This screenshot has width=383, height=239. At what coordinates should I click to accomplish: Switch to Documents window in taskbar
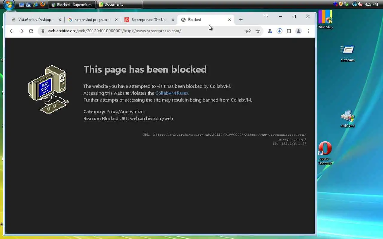(120, 5)
